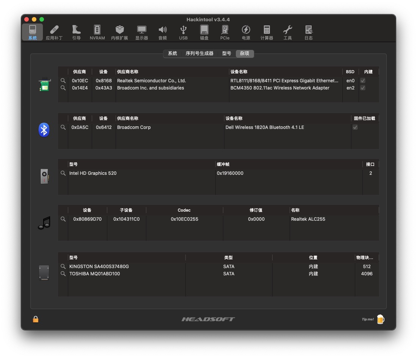
Task: Switch to the 系统 sub-tab
Action: click(172, 54)
